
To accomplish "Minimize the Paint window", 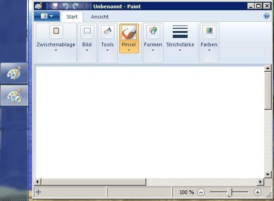I will [251, 6].
